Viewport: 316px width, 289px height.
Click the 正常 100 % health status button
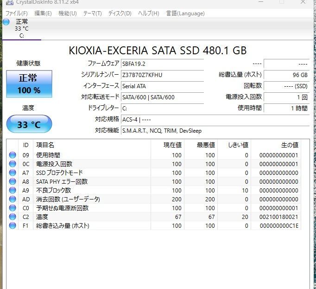click(29, 84)
